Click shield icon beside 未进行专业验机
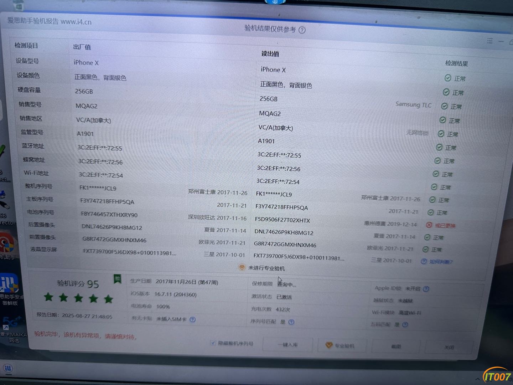This screenshot has width=513, height=385. tap(242, 267)
